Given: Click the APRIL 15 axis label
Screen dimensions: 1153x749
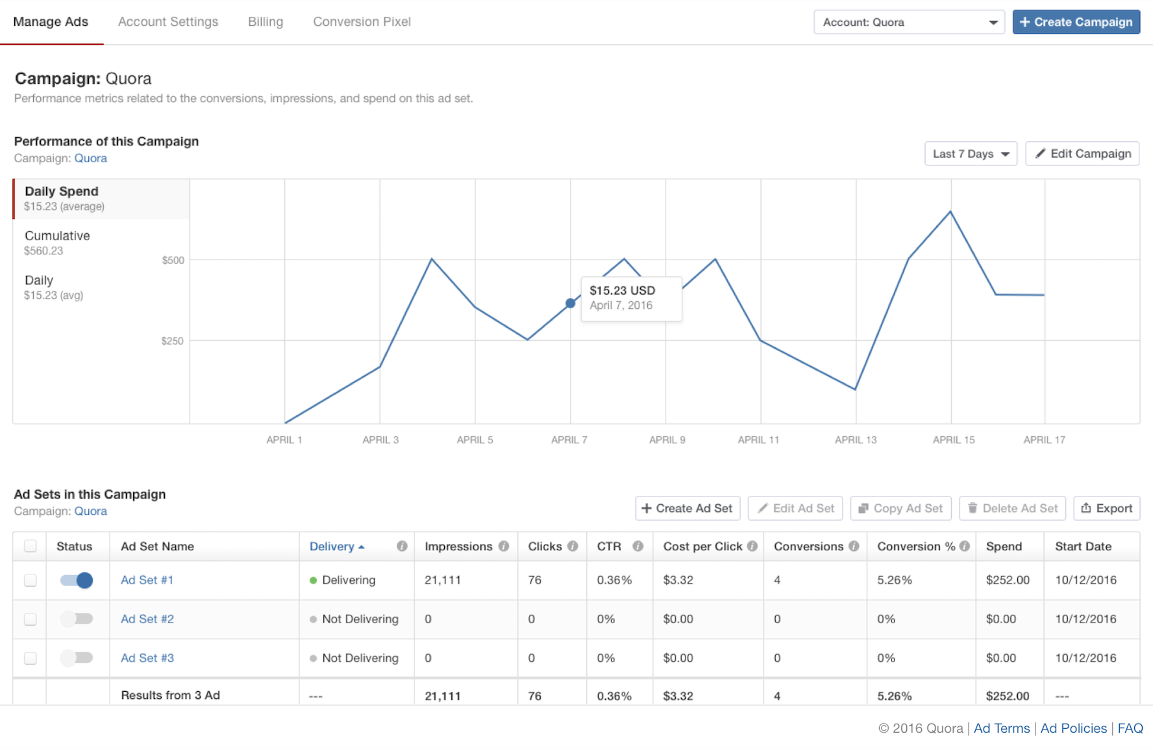Looking at the screenshot, I should click(x=954, y=440).
